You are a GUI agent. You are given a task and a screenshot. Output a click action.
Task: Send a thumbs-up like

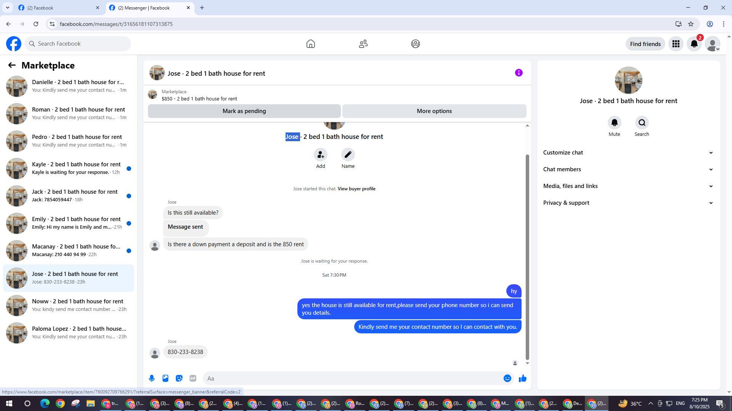pos(523,378)
